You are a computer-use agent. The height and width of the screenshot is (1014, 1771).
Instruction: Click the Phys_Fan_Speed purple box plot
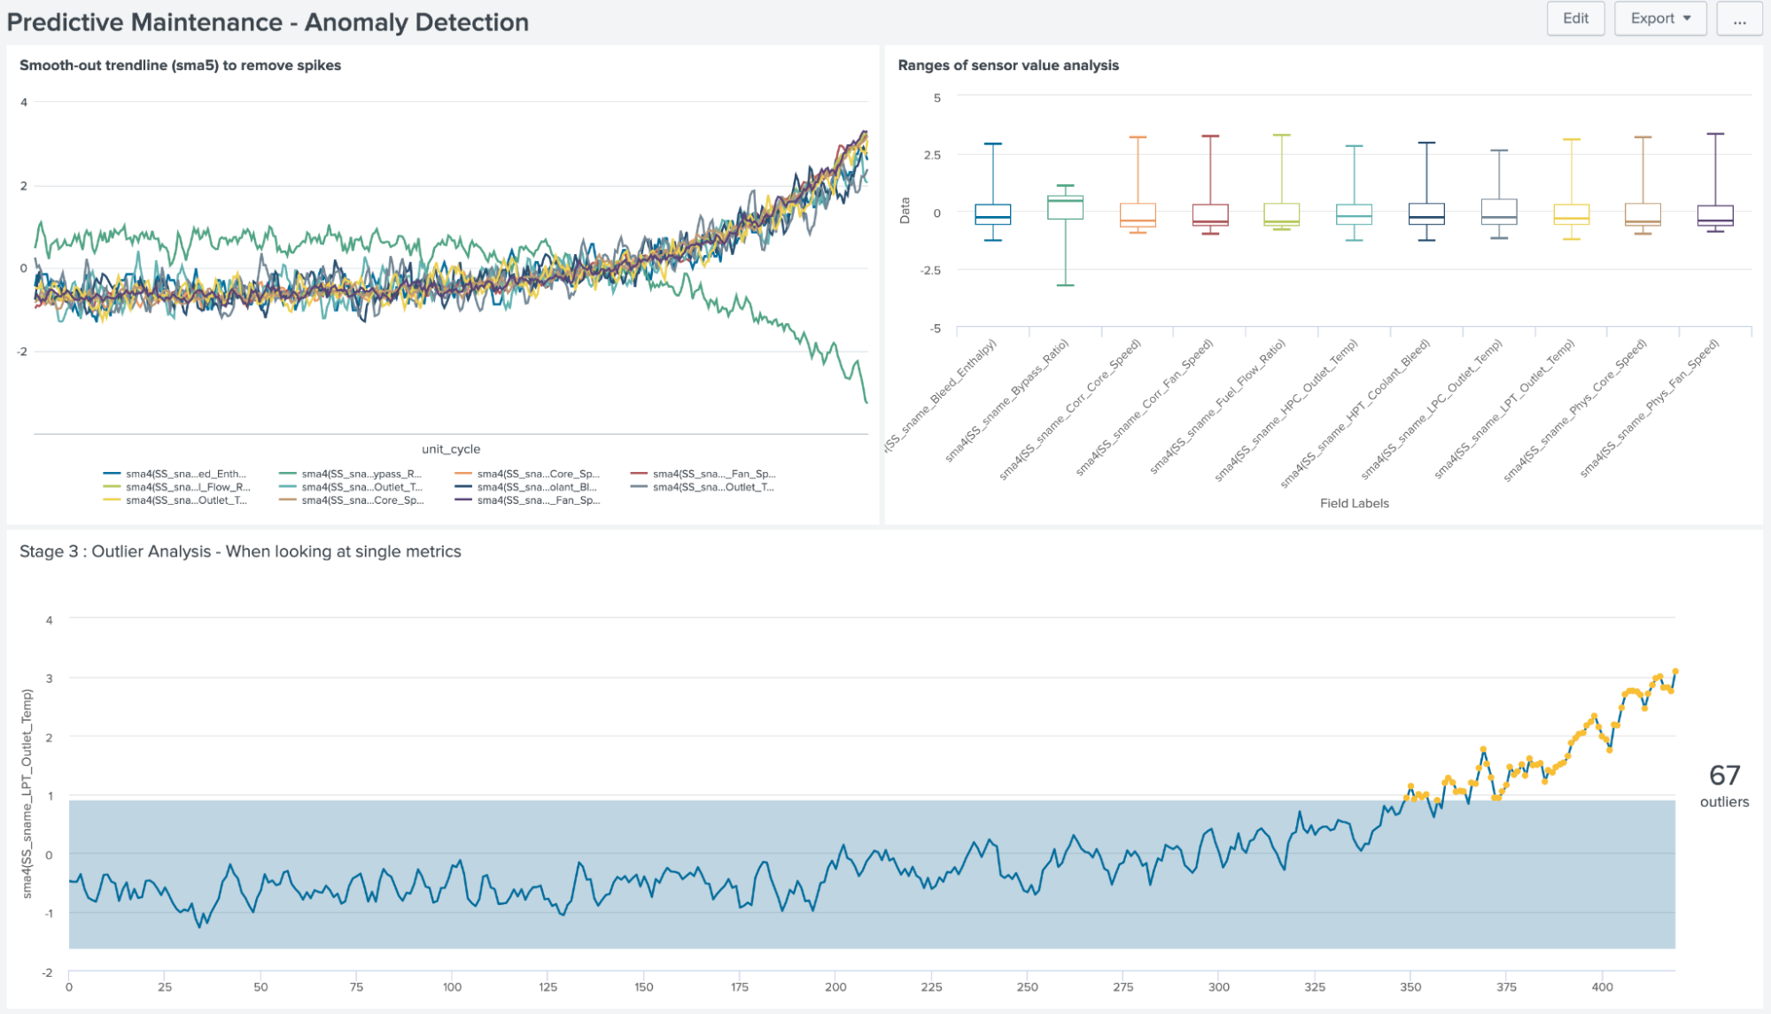1716,215
